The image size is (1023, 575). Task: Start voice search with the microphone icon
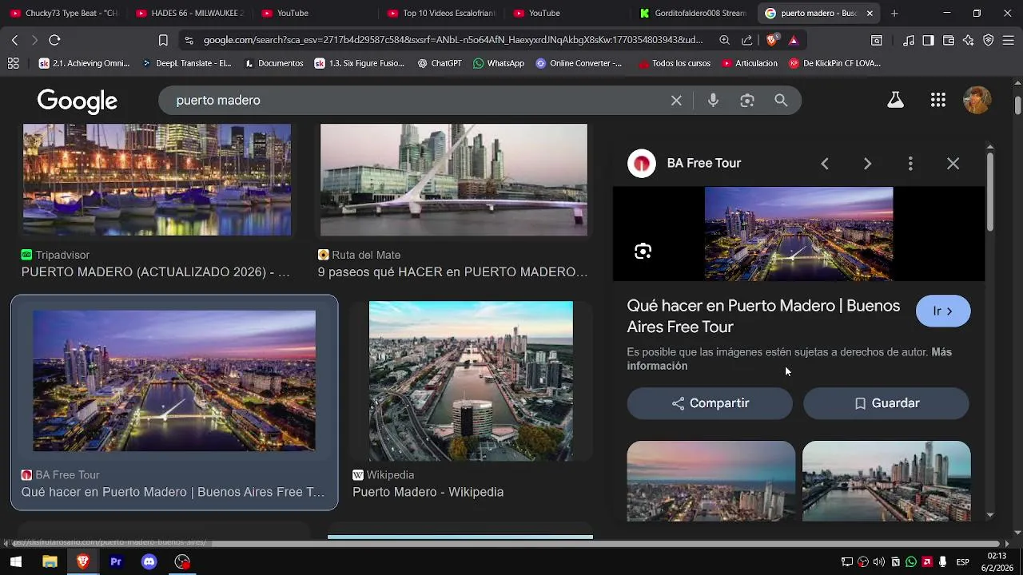coord(713,101)
